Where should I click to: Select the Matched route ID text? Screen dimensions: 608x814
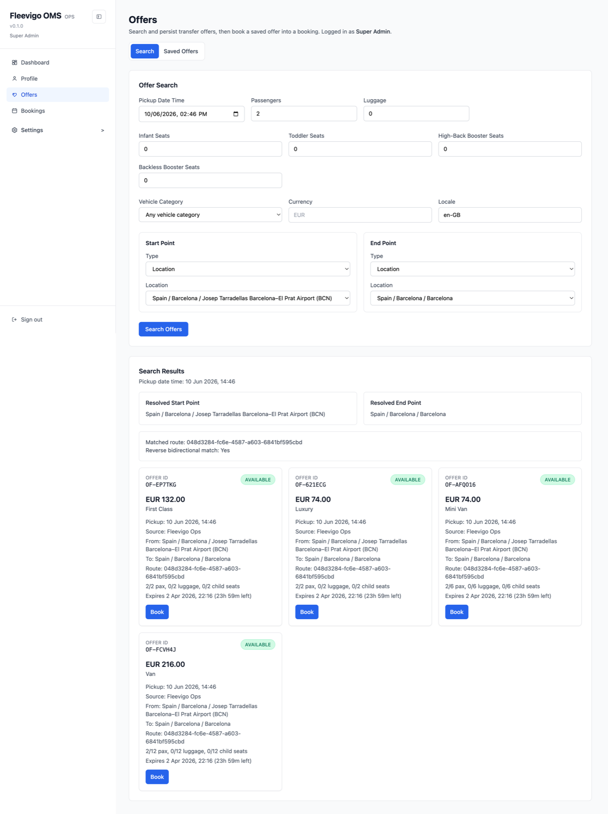244,442
